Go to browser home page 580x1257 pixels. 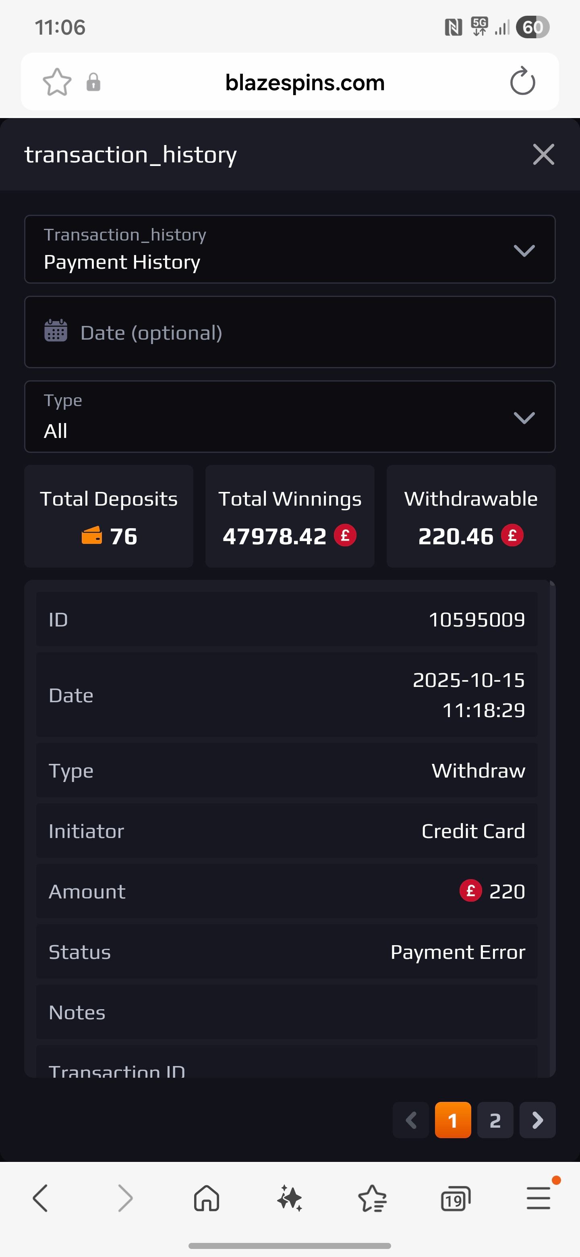207,1199
